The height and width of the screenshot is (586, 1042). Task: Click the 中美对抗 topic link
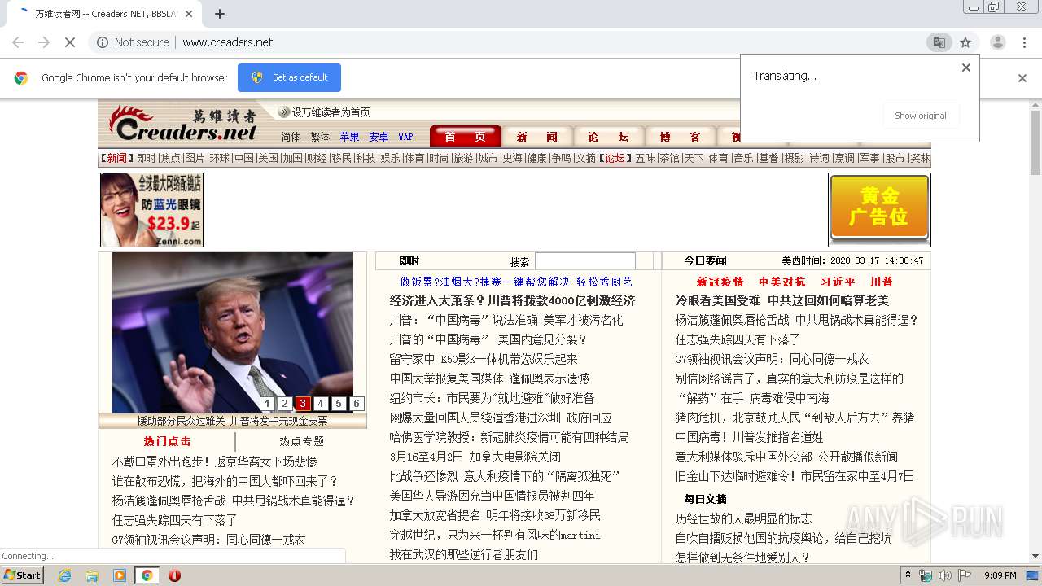tap(781, 282)
